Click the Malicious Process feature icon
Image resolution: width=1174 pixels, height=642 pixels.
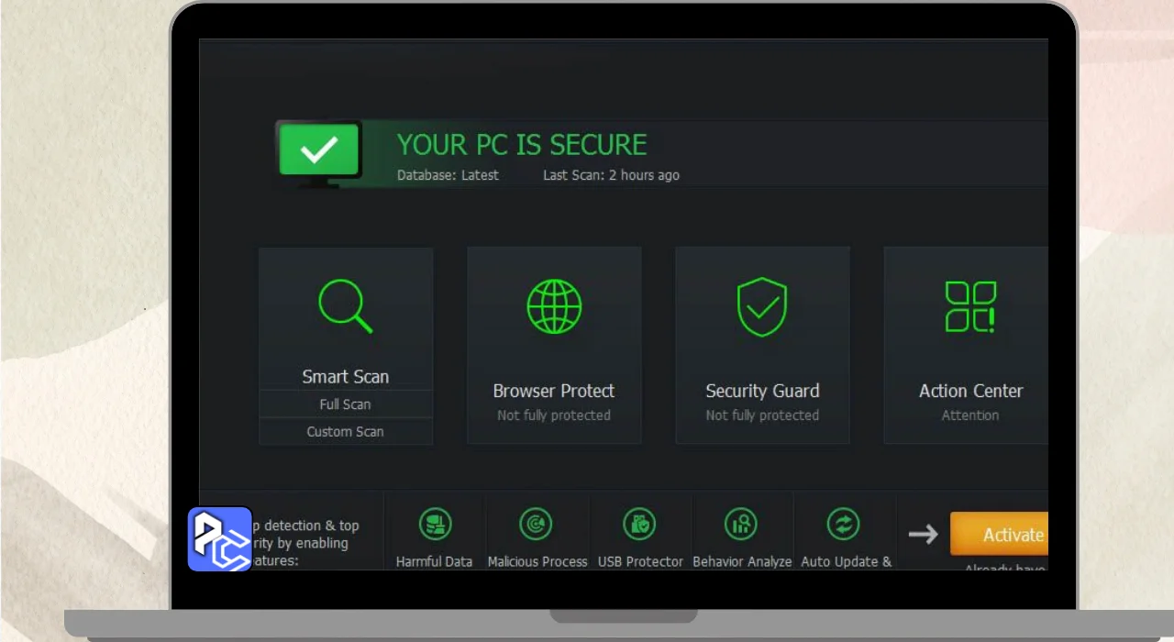[537, 525]
